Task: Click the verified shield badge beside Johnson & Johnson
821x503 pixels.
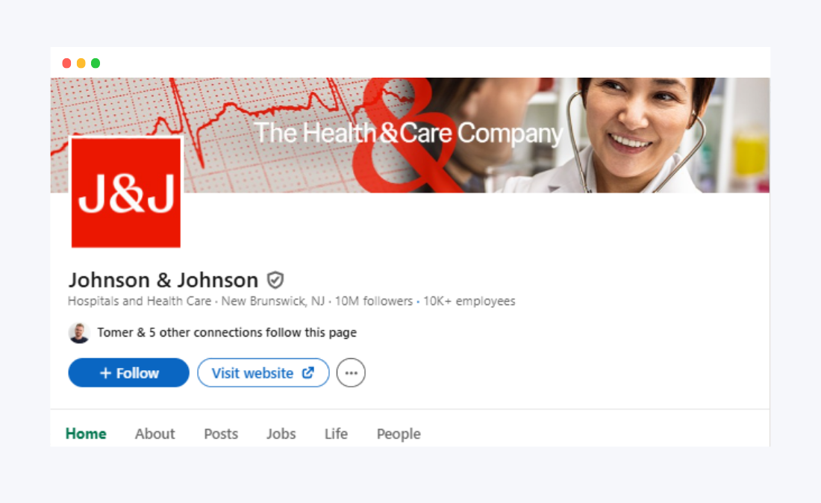Action: (275, 280)
